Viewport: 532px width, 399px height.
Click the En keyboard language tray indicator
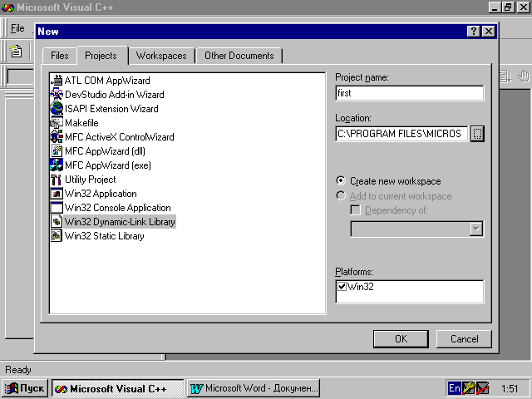click(x=454, y=388)
